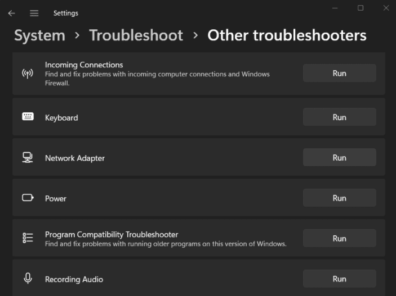
Task: Go to Troubleshoot in breadcrumb
Action: [x=136, y=35]
